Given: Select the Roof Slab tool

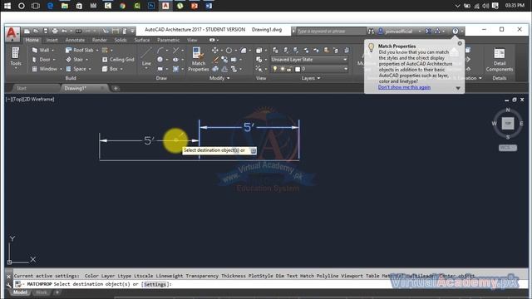Looking at the screenshot, I should 80,50.
